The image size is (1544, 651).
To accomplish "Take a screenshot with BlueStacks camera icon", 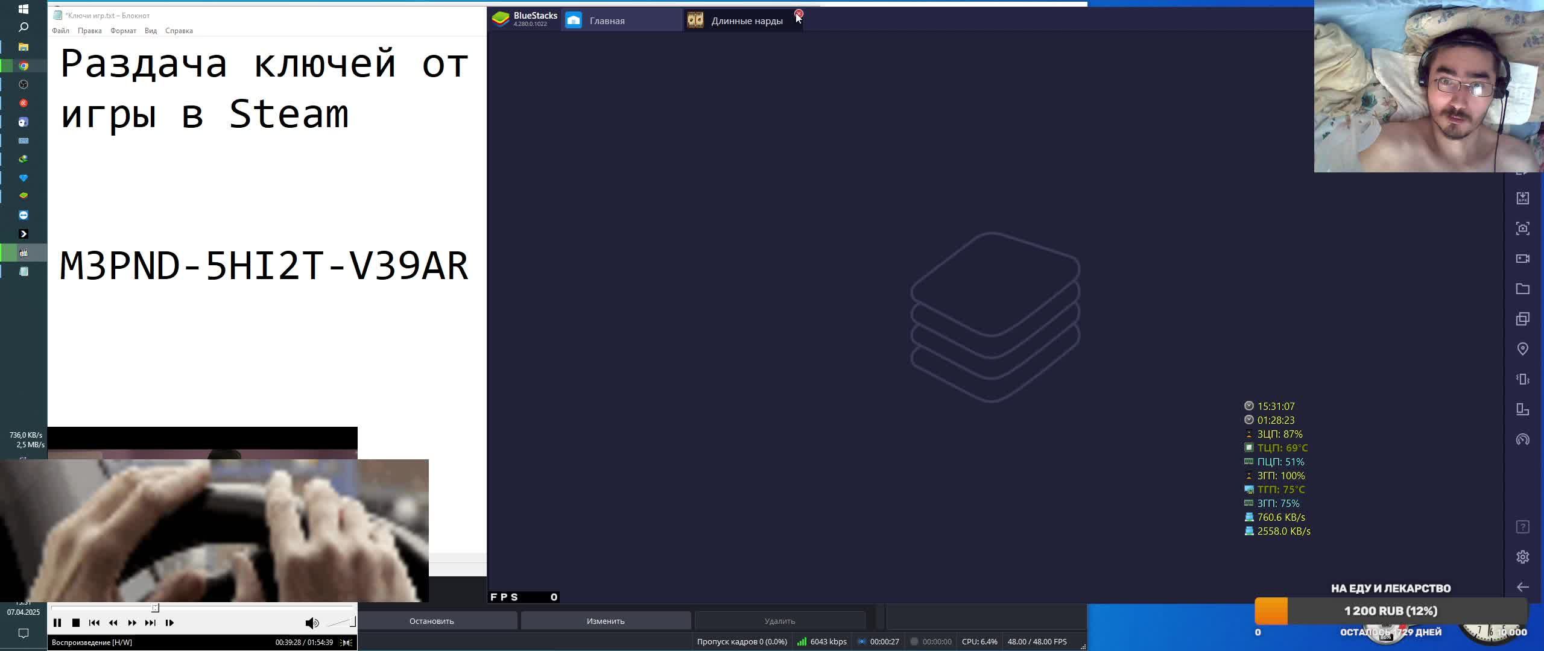I will [x=1522, y=228].
